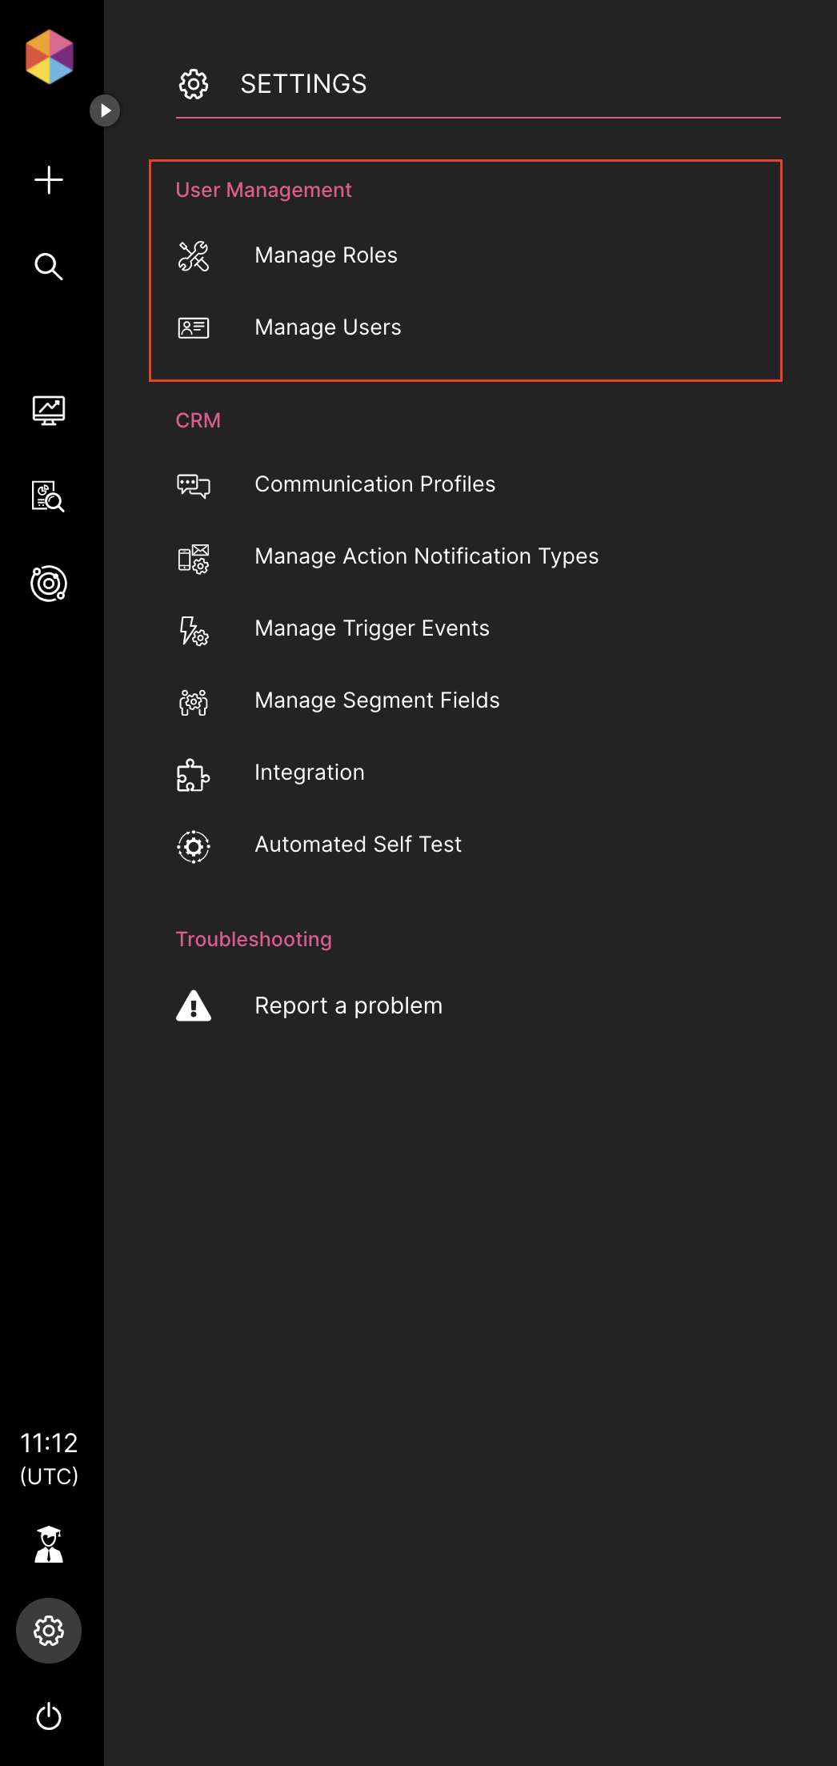Open the monitor chart dashboard icon
Viewport: 837px width, 1766px height.
point(49,411)
